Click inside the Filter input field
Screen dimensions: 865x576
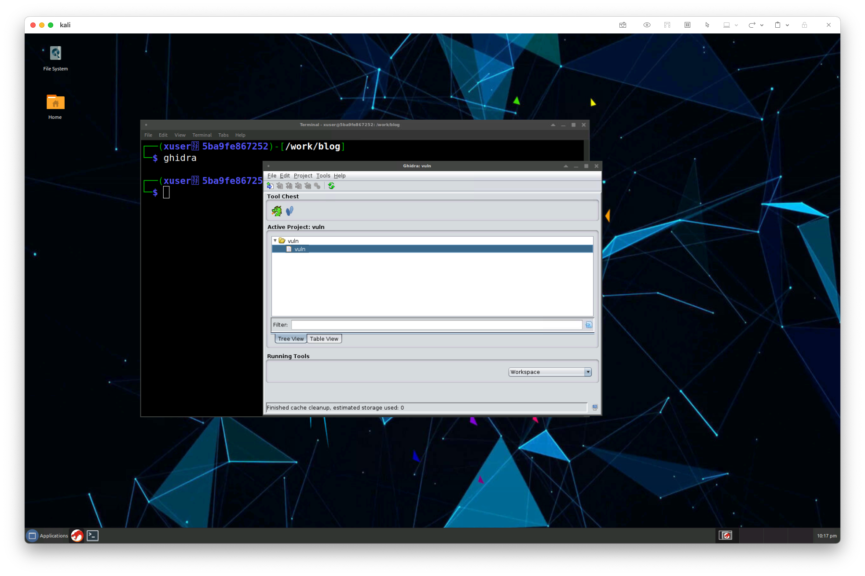(436, 324)
